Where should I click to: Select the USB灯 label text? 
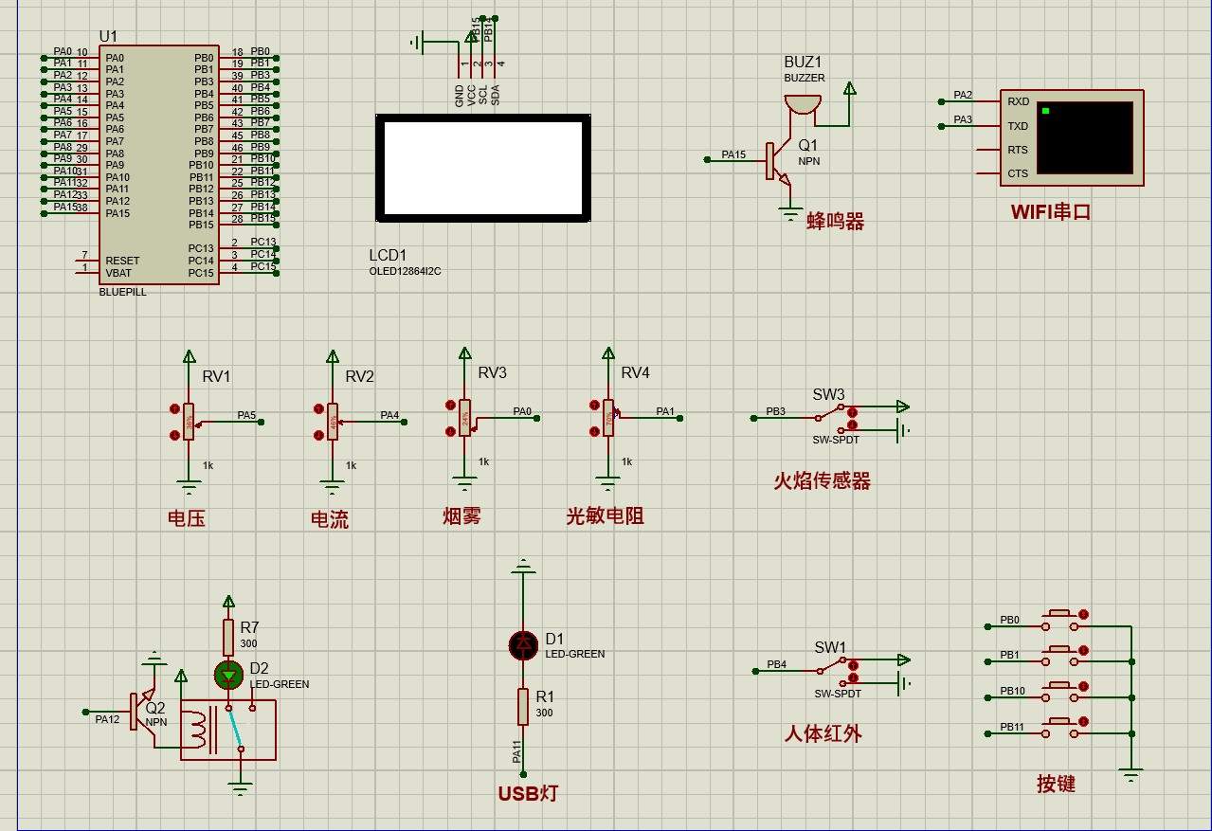click(528, 793)
